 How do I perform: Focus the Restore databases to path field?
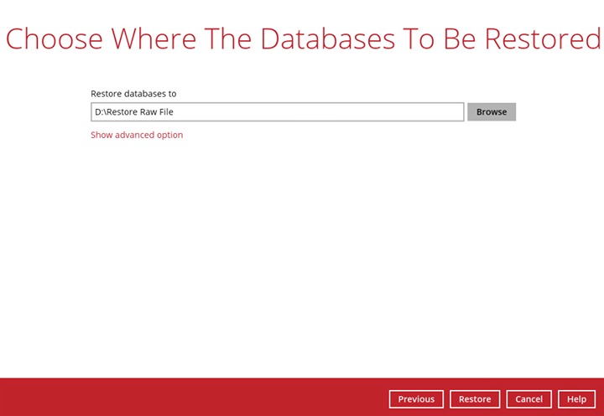point(277,112)
